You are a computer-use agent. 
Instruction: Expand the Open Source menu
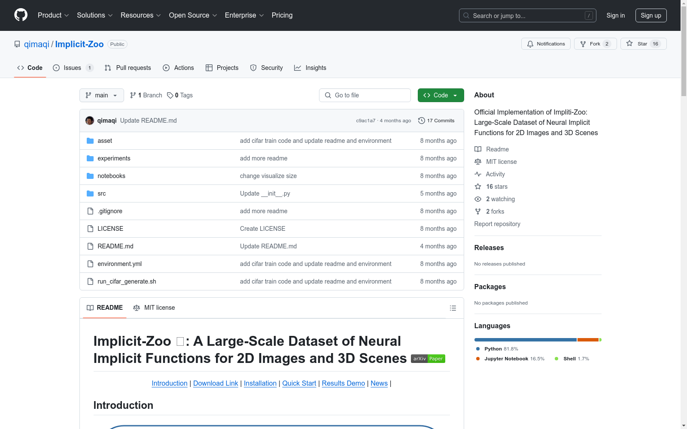coord(193,15)
